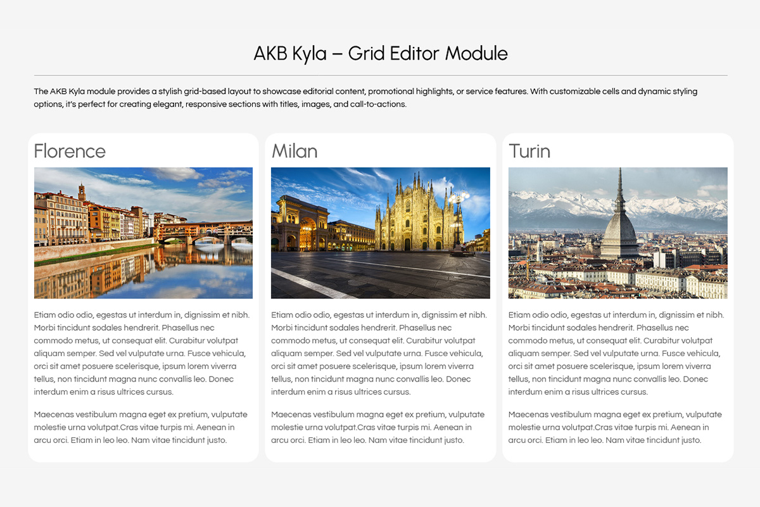Click the module description paragraph
This screenshot has height=507, width=760.
pyautogui.click(x=365, y=98)
